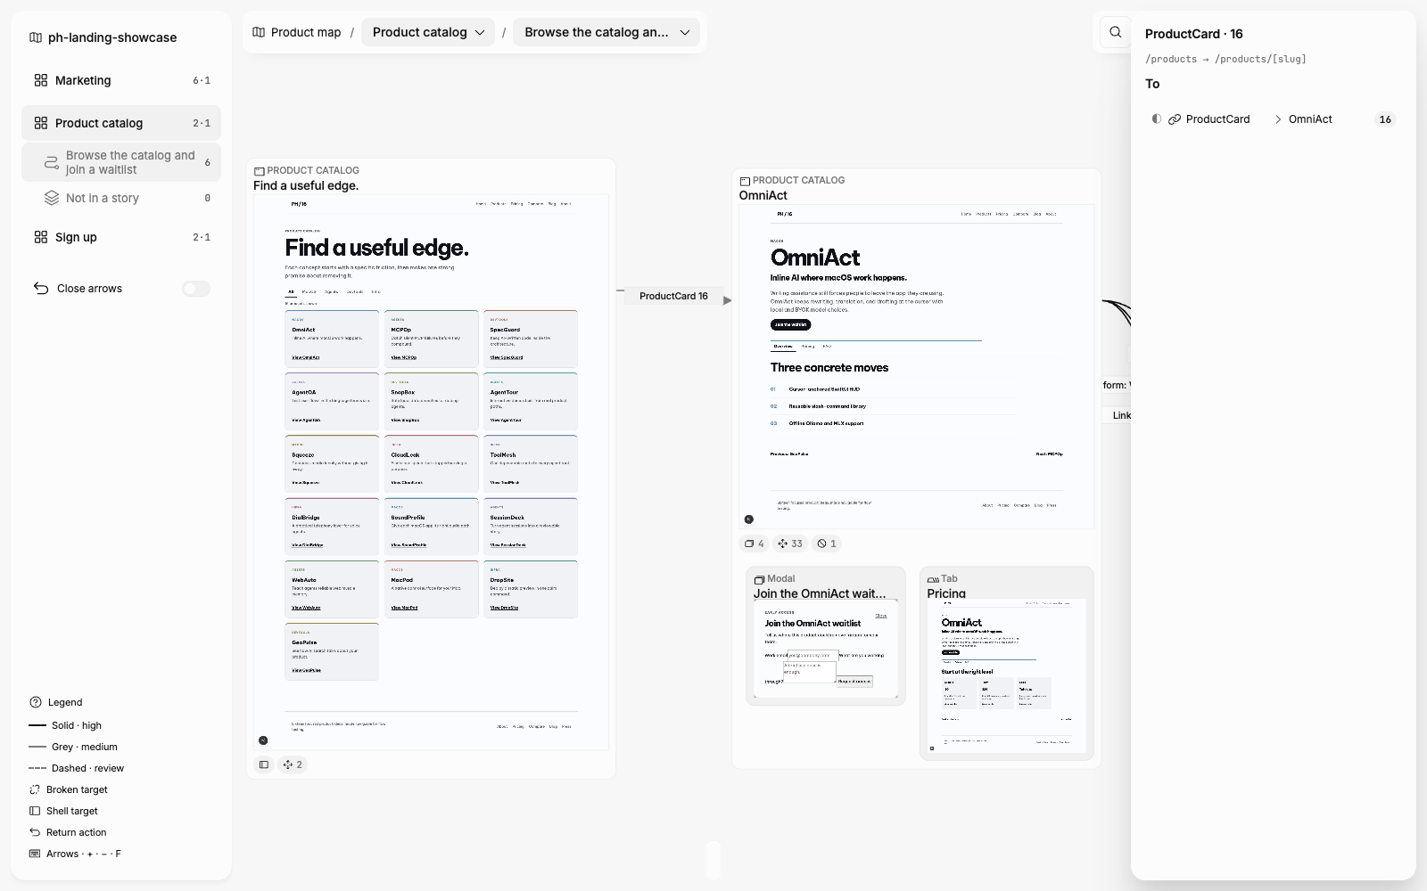Open the OmniAct page thumbnail

[916, 367]
